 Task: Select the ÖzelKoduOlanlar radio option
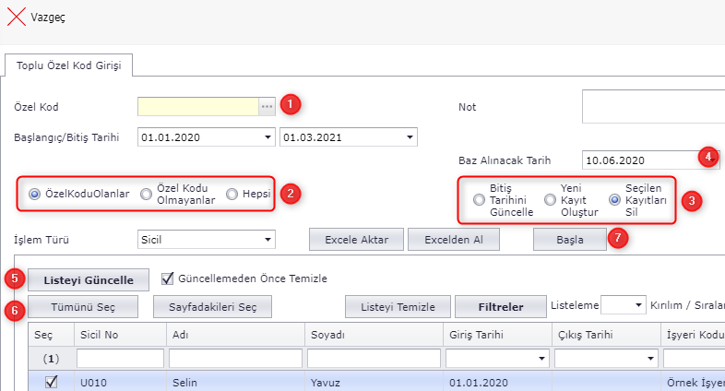[35, 194]
